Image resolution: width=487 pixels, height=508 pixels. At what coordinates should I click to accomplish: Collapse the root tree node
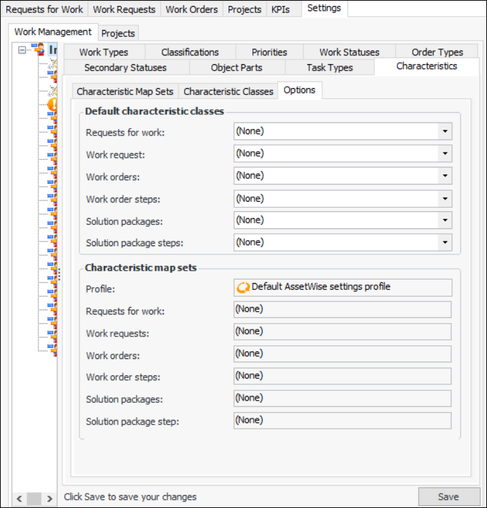(23, 50)
